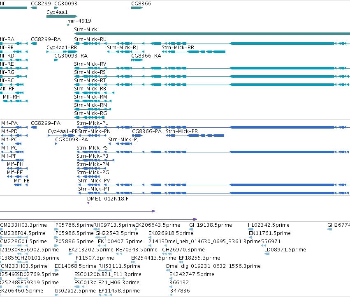Screen dimensions: 350x297
Task: Select the CG8299 gene label
Action: (x=41, y=4)
